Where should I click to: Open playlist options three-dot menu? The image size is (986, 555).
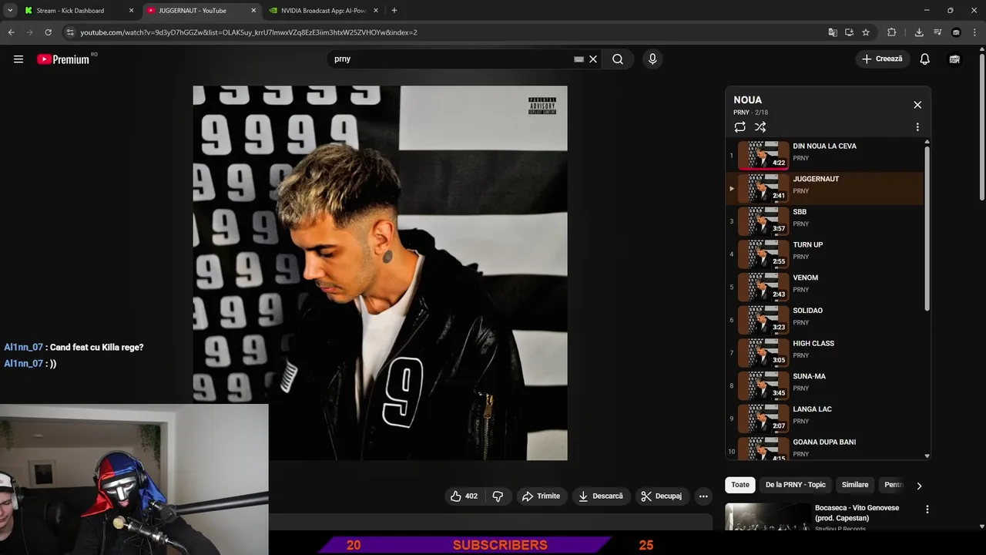point(917,127)
